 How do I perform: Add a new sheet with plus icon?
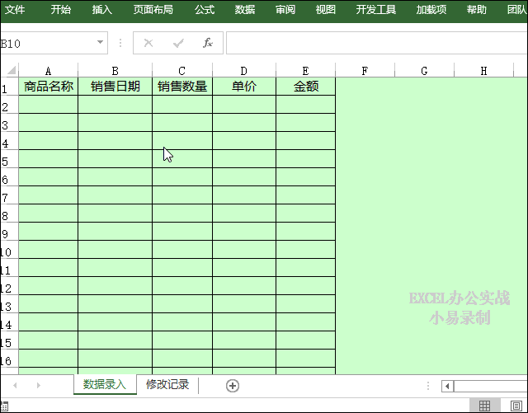233,386
